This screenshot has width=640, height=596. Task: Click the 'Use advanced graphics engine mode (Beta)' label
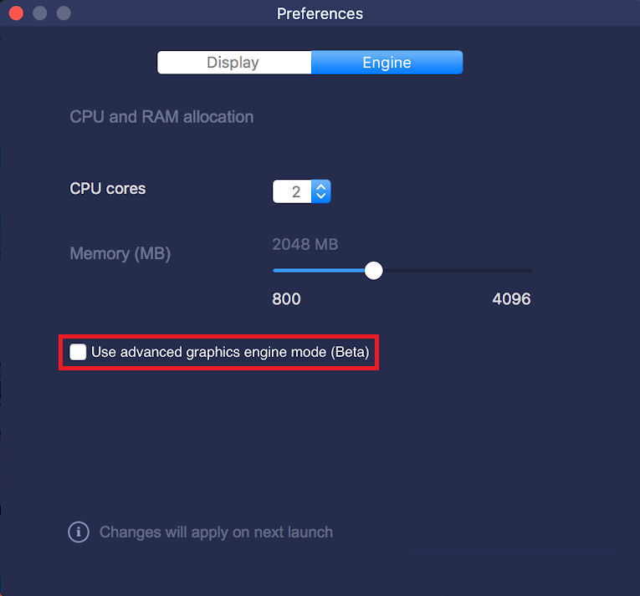[x=230, y=352]
